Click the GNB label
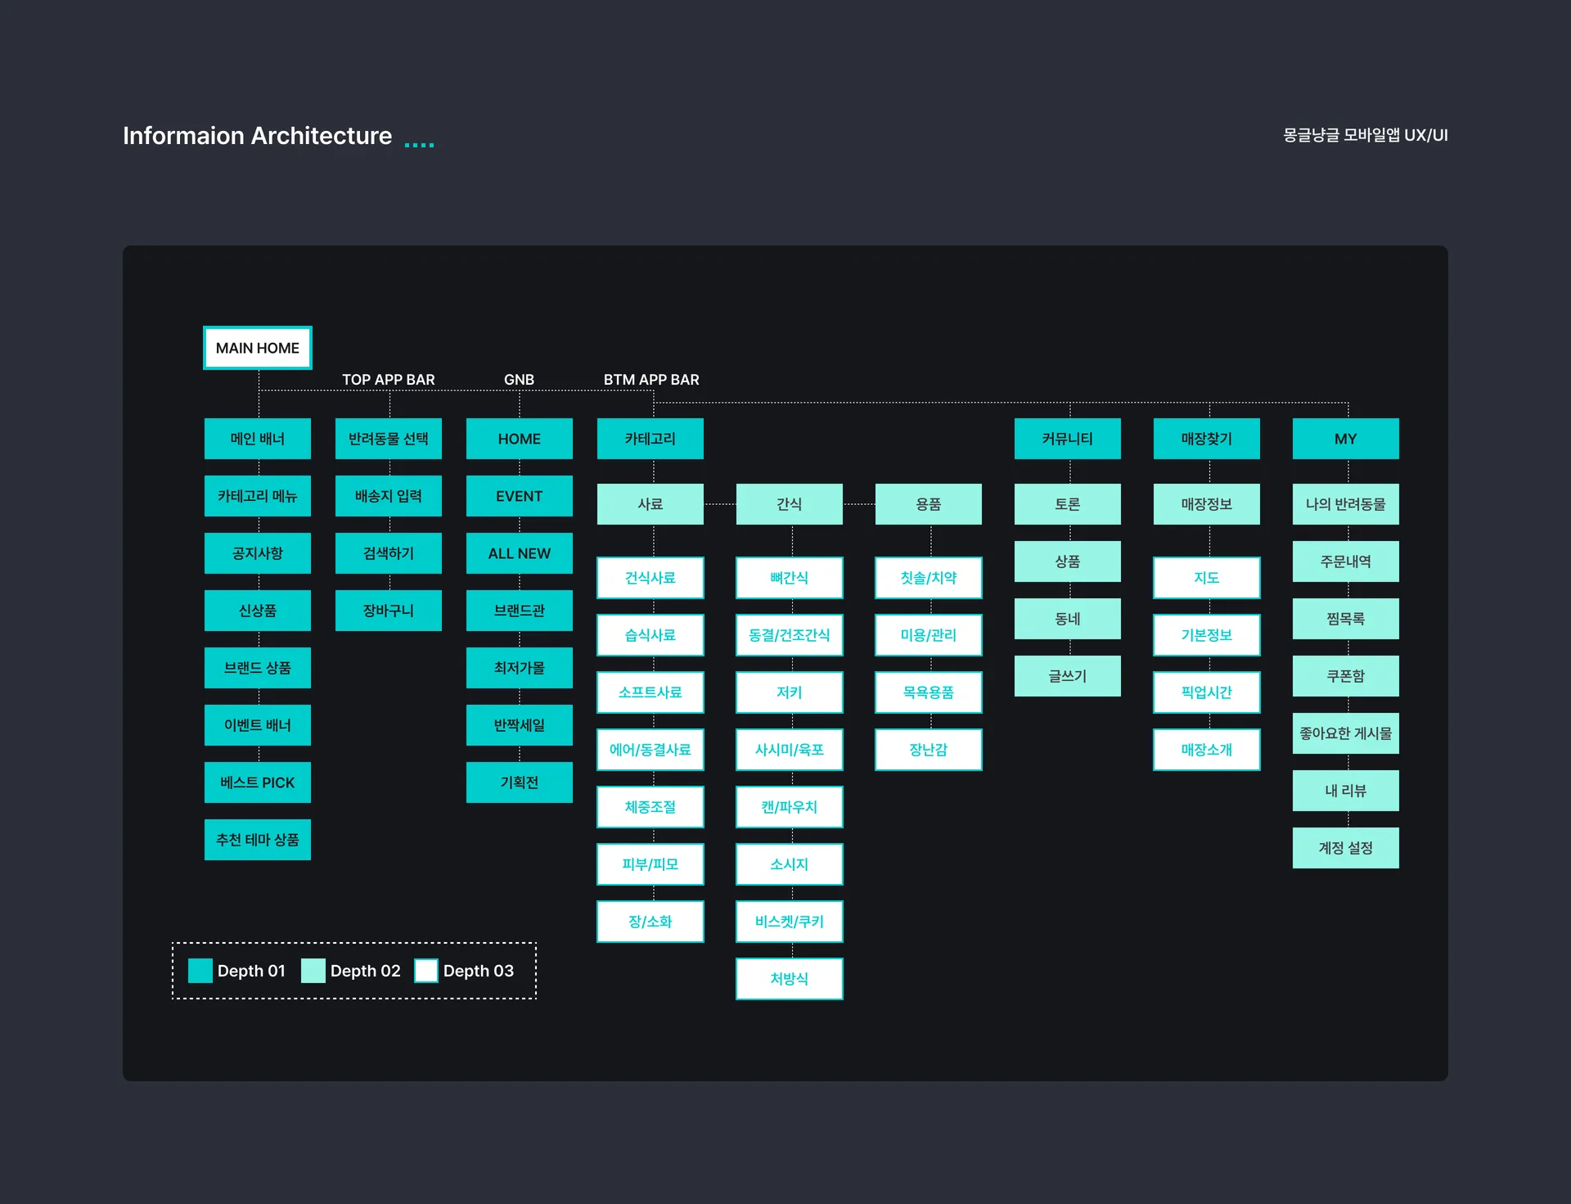This screenshot has width=1571, height=1204. click(520, 380)
